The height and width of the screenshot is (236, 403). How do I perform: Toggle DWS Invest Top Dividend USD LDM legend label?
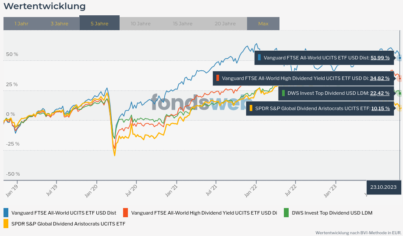tap(332, 213)
